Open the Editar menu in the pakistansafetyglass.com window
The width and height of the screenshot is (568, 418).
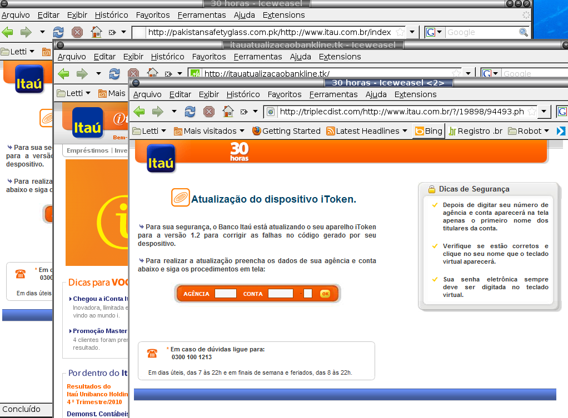(48, 15)
